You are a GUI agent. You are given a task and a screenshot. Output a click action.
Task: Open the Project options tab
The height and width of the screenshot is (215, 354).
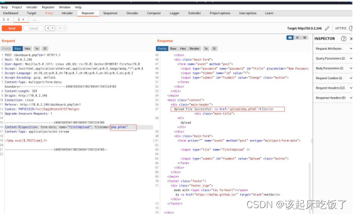pyautogui.click(x=220, y=13)
